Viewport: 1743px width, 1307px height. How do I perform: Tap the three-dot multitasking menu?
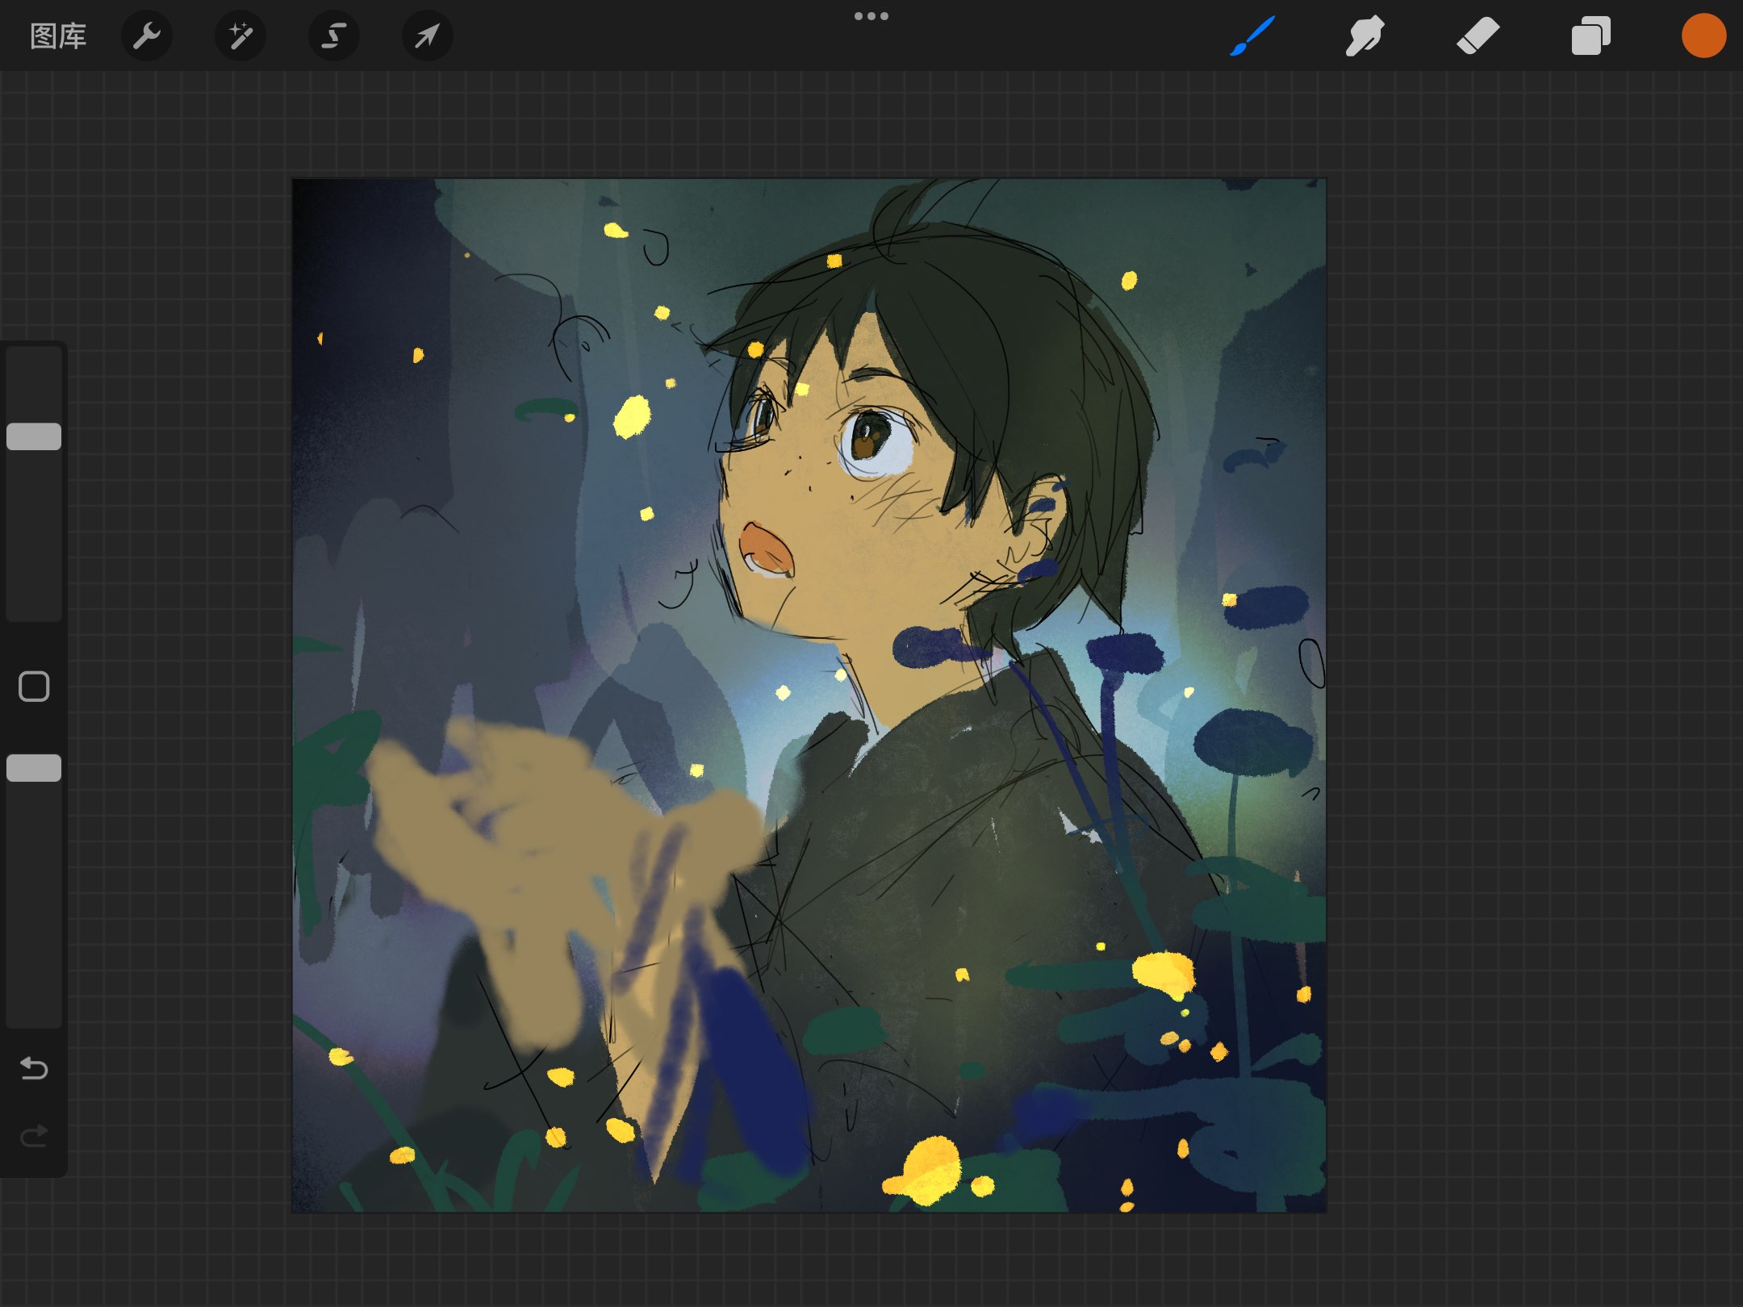871,16
